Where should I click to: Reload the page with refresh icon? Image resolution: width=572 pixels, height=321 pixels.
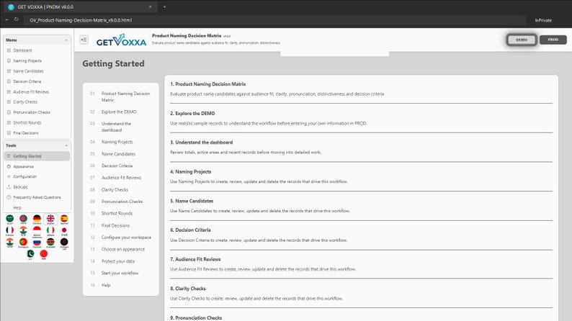pos(16,19)
